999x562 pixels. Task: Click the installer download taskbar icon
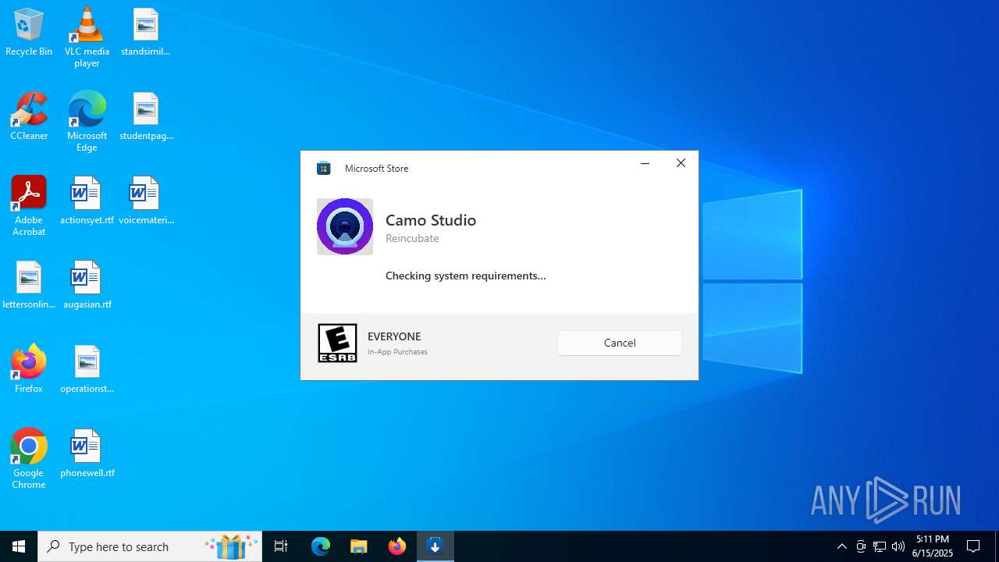436,546
